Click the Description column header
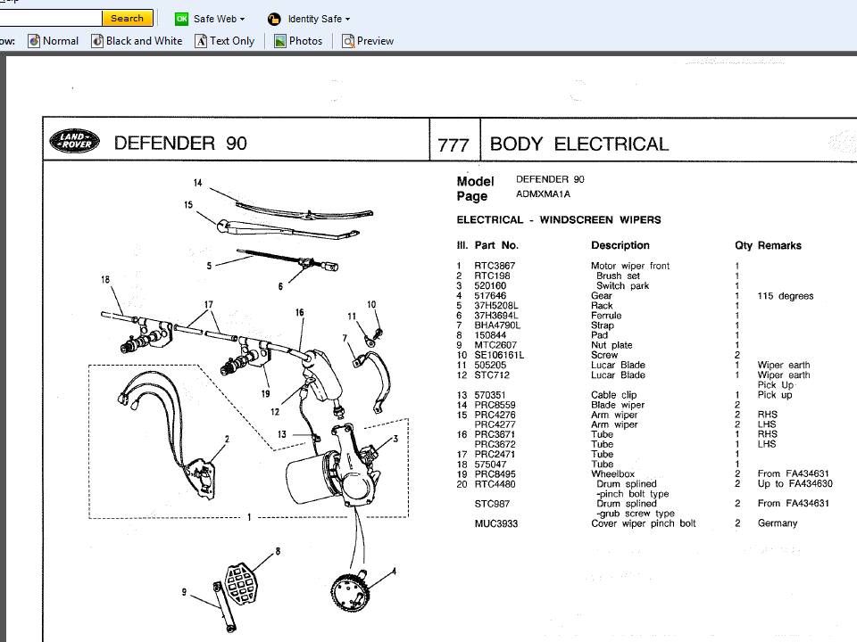Screen dimensions: 857x642 pos(620,246)
